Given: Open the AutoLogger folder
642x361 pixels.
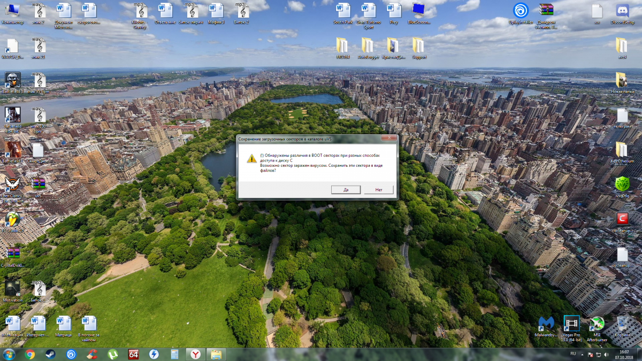Looking at the screenshot, I should coord(368,48).
